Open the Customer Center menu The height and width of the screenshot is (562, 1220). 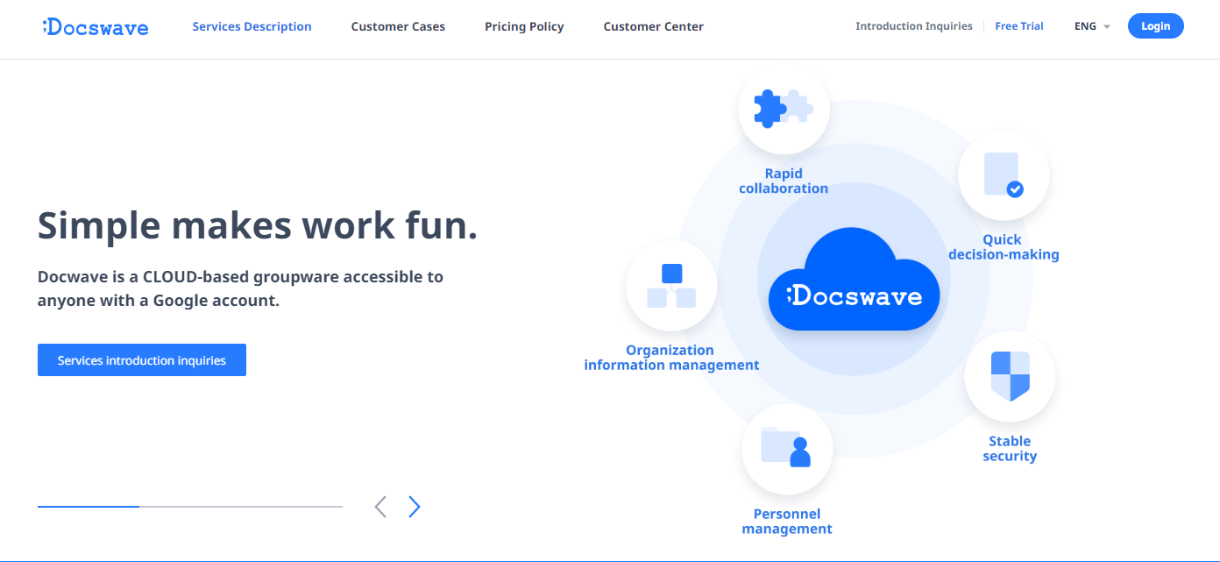coord(653,26)
